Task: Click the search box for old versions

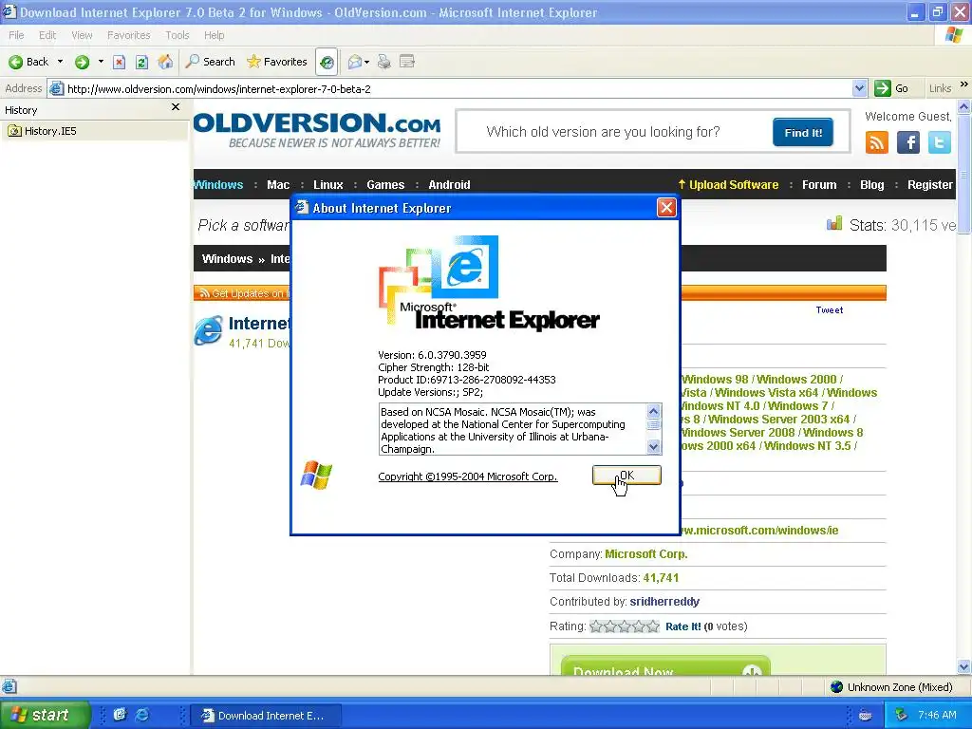Action: coord(616,132)
